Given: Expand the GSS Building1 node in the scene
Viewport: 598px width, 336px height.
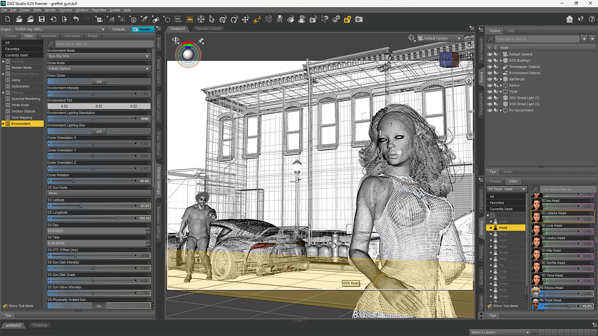Looking at the screenshot, I should [x=501, y=61].
